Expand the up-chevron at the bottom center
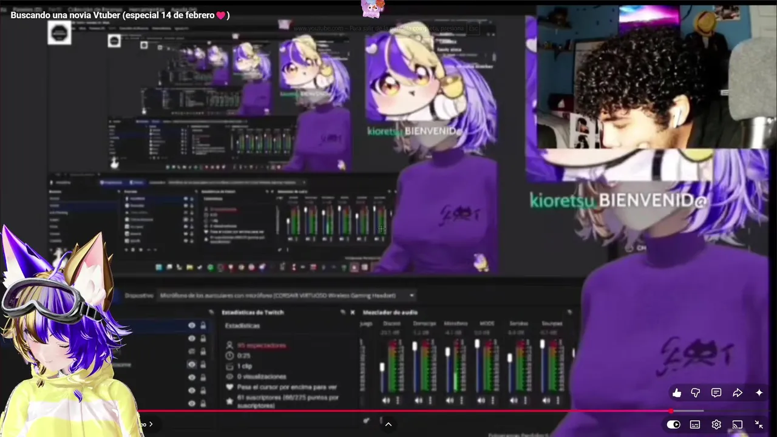The image size is (777, 437). (x=388, y=424)
